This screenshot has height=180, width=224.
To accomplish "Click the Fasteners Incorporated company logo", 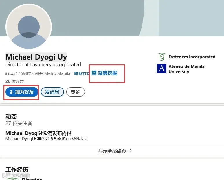I will point(162,57).
